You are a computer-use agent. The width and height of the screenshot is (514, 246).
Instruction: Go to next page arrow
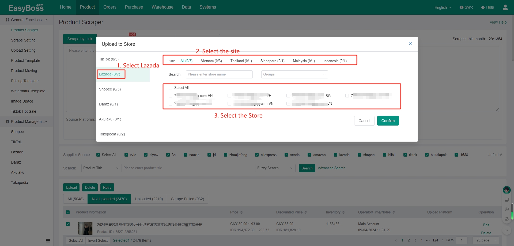(x=443, y=240)
